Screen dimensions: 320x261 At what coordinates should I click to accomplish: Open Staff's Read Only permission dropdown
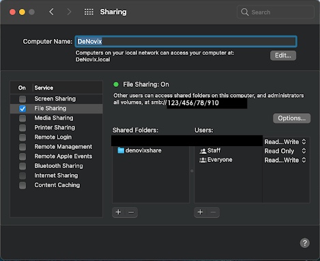[x=285, y=151]
